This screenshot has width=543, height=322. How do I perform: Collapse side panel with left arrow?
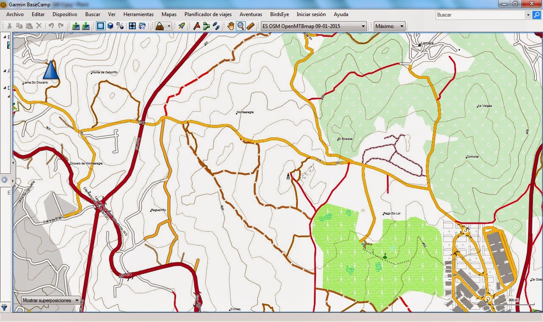pyautogui.click(x=13, y=162)
